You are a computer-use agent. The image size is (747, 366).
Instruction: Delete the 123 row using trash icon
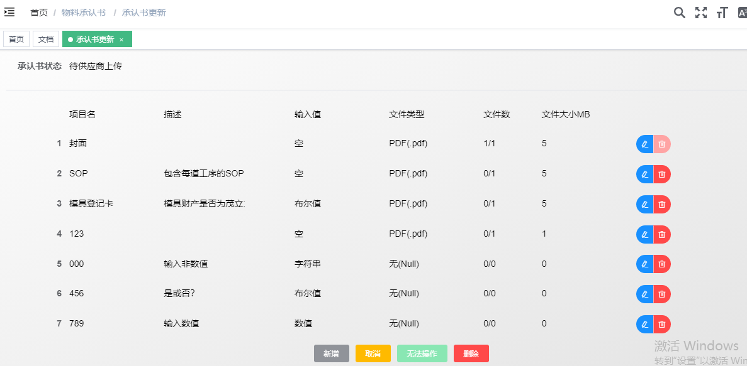pos(662,234)
